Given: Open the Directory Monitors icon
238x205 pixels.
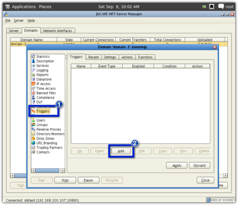Looking at the screenshot, I should [x=33, y=134].
